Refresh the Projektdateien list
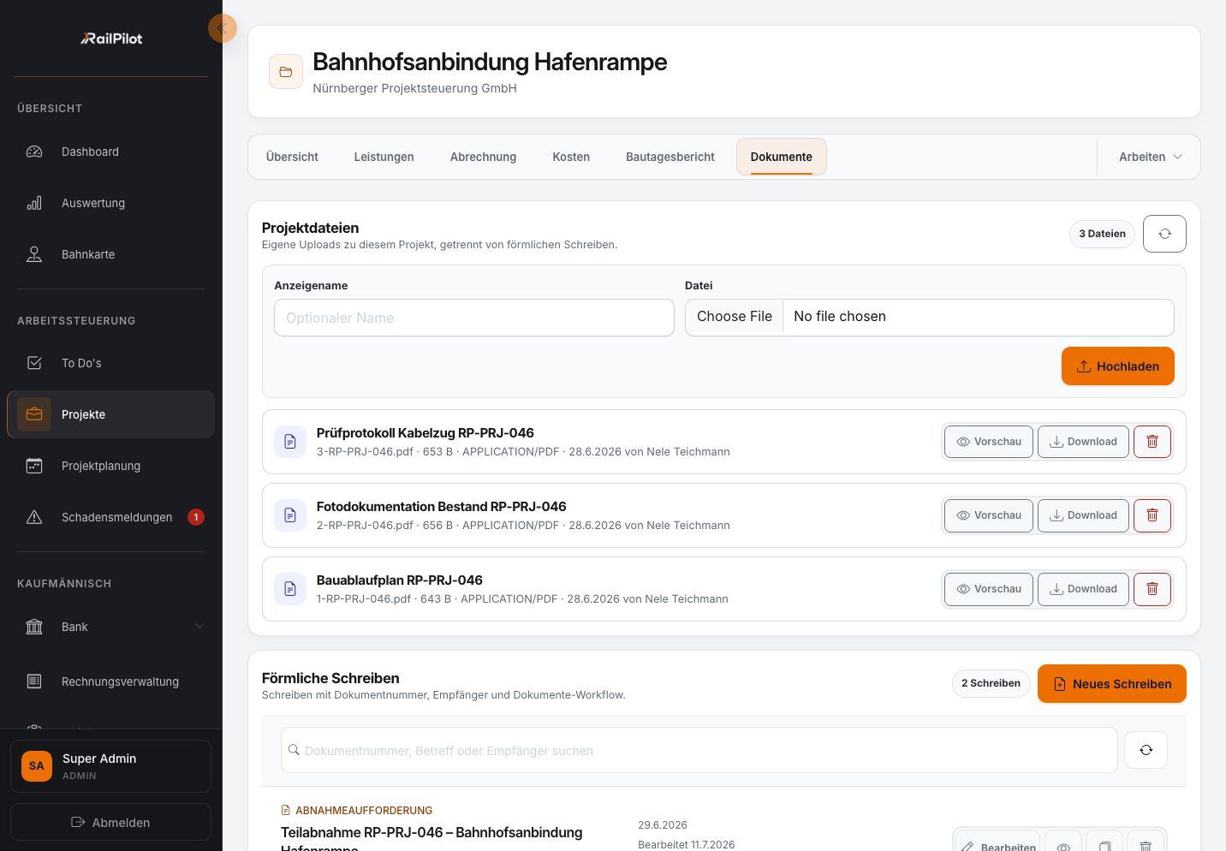 [1164, 234]
